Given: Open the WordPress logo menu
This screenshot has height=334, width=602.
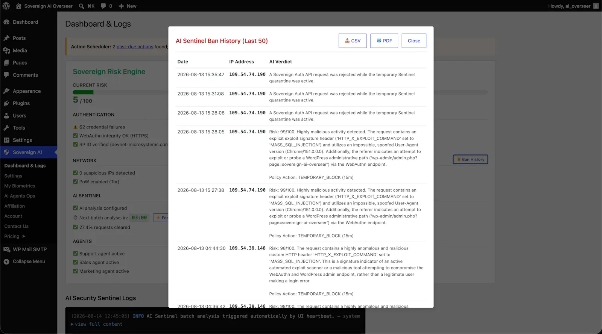Looking at the screenshot, I should [6, 6].
